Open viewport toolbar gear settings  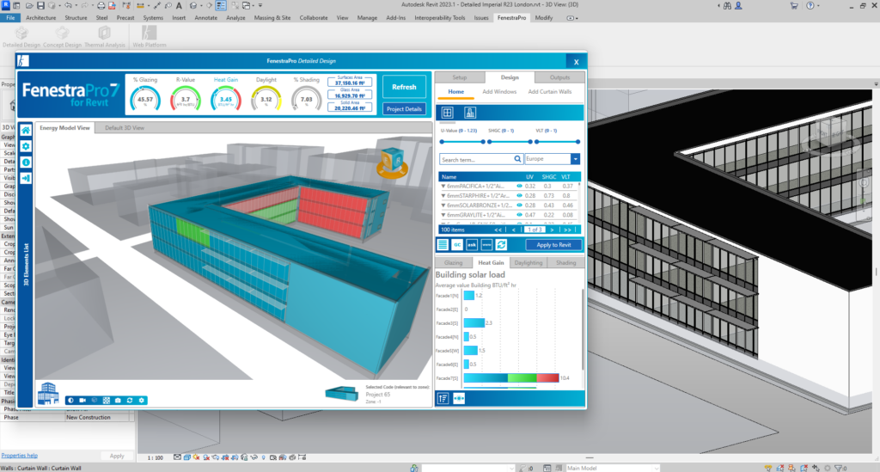click(142, 400)
